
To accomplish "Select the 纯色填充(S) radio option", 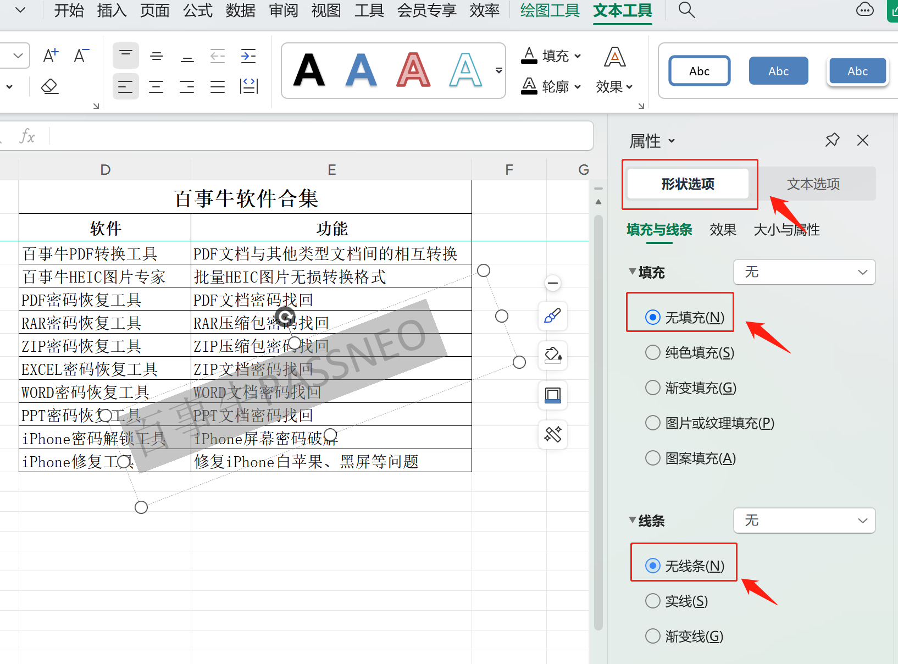I will click(x=690, y=352).
